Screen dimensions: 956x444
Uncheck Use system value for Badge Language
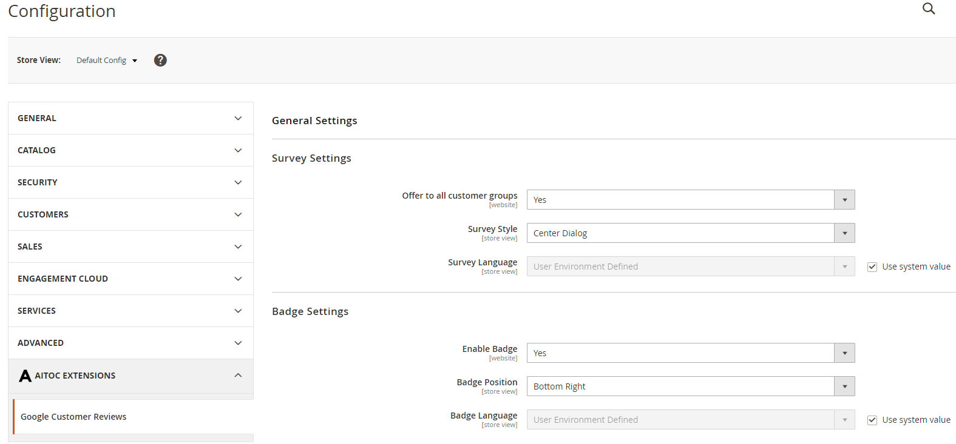tap(872, 420)
